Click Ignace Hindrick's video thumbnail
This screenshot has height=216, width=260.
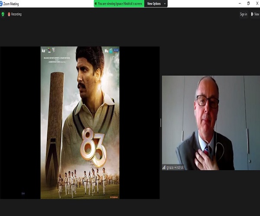tap(211, 123)
